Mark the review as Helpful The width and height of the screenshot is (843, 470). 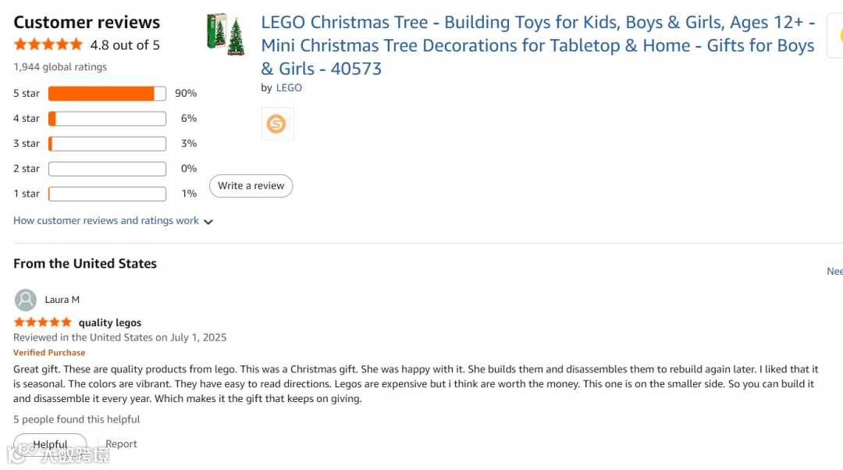(50, 444)
